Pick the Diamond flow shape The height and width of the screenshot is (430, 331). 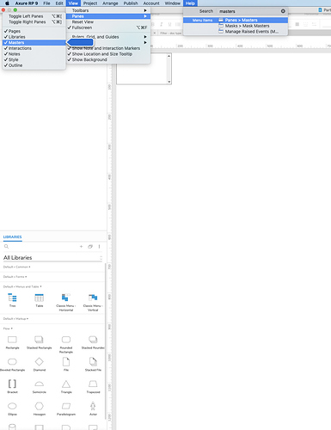point(40,361)
